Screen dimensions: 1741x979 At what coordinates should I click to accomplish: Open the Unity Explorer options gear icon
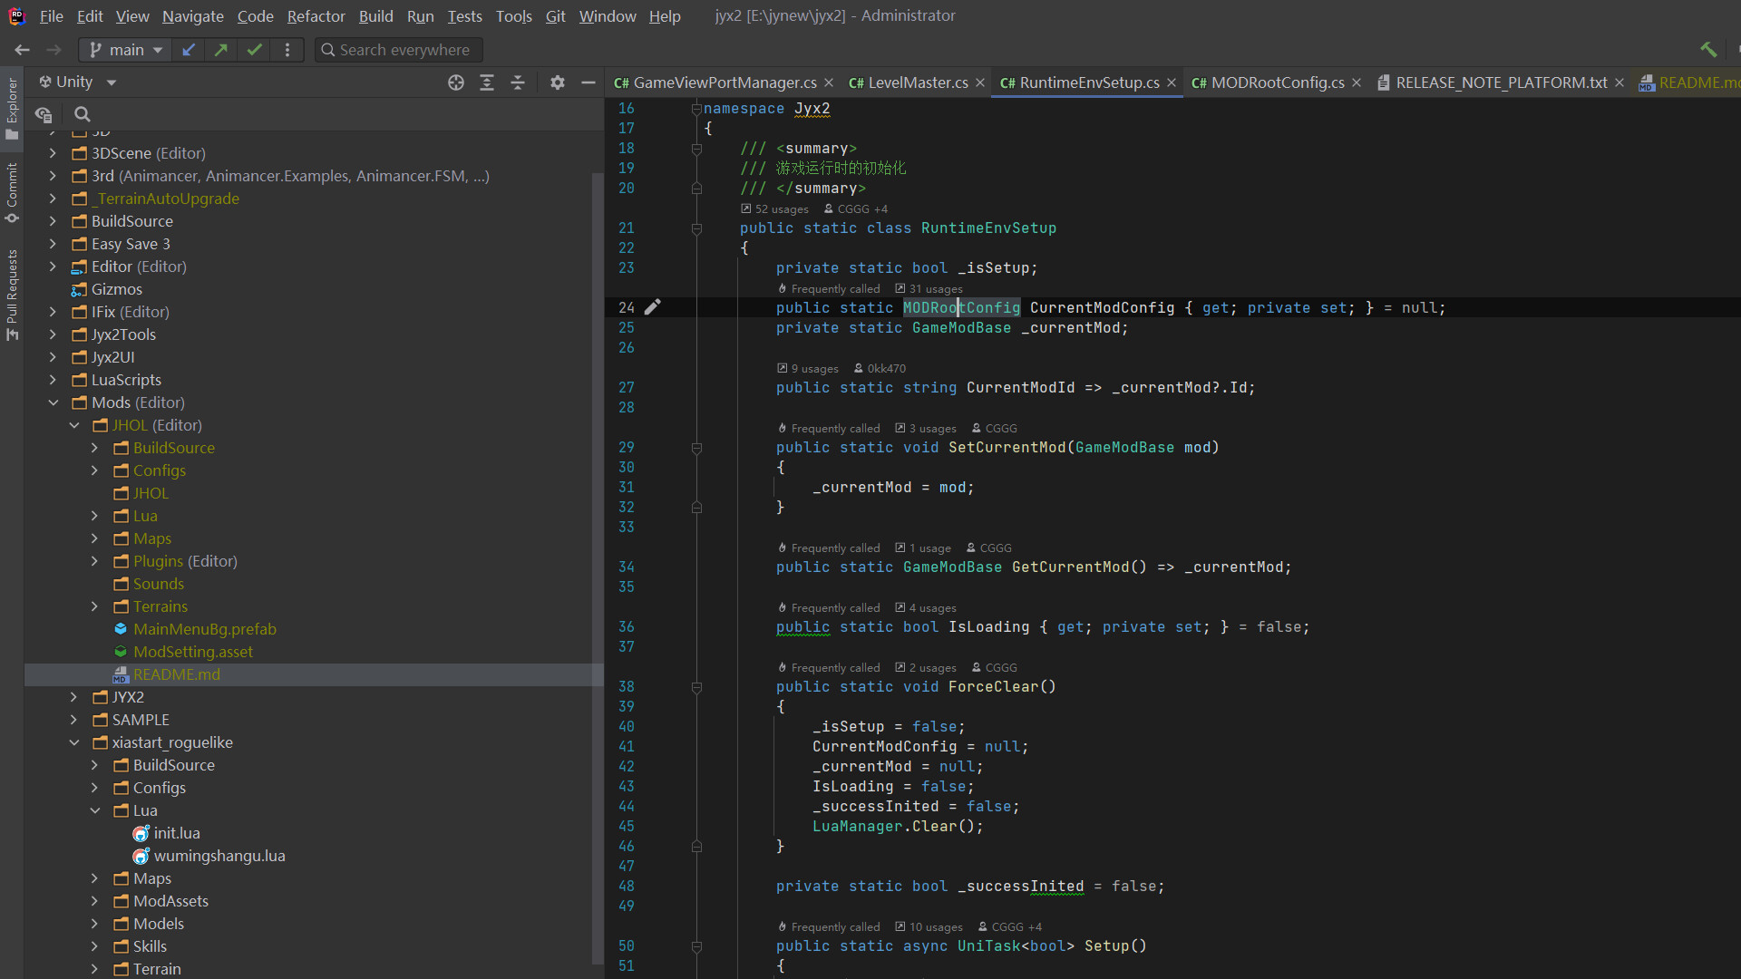(x=557, y=82)
